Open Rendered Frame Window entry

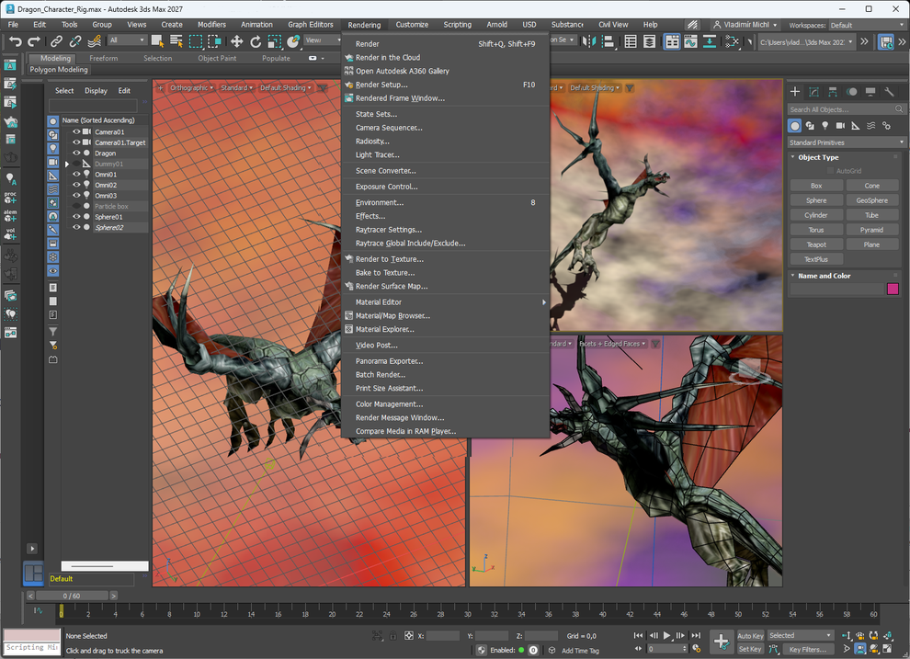click(445, 98)
